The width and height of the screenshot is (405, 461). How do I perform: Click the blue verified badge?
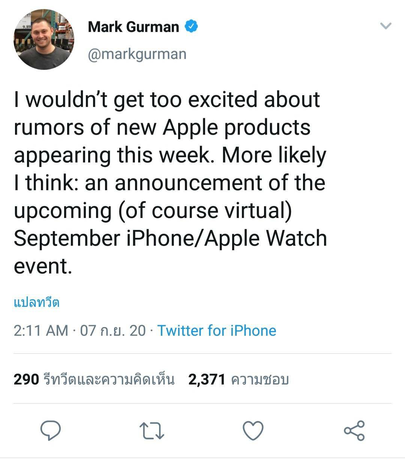coord(191,27)
